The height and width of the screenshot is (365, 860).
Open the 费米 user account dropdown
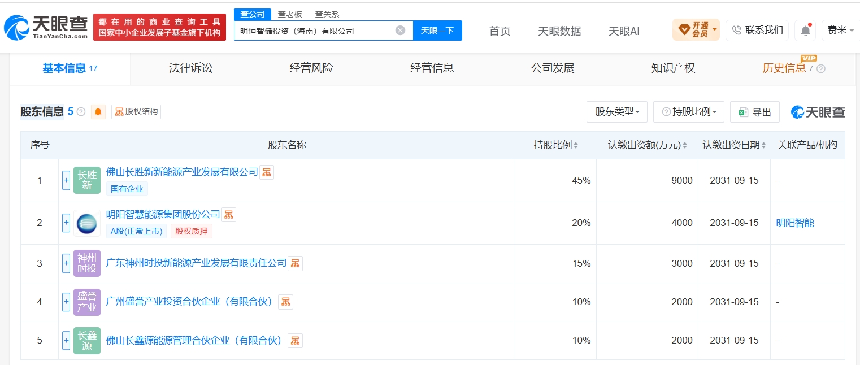(840, 31)
